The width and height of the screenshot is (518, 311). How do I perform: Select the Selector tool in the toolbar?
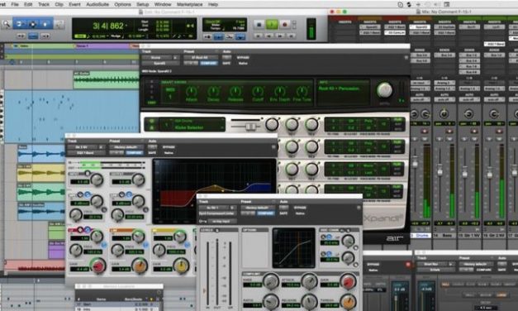(x=33, y=24)
